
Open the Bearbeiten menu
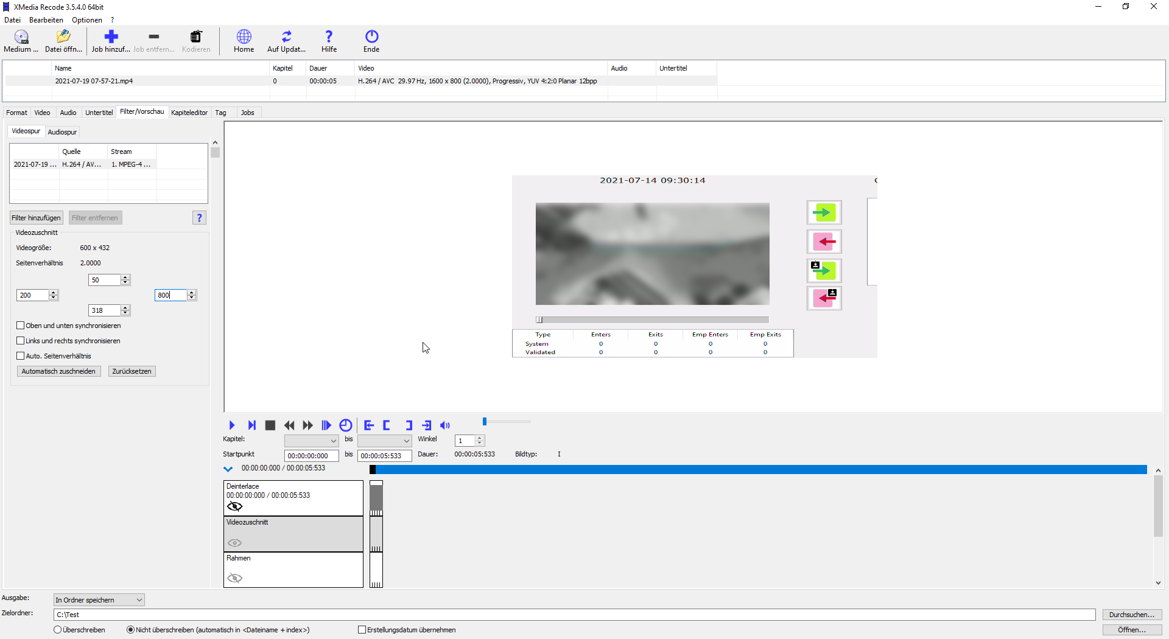click(x=46, y=20)
